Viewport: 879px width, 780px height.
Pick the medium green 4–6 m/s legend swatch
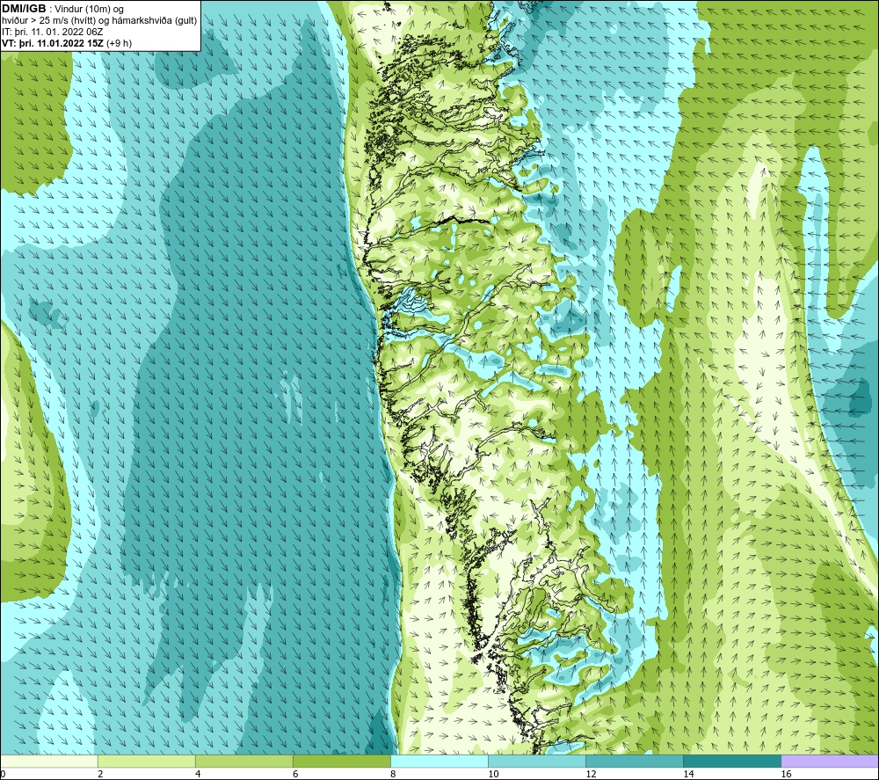[x=243, y=762]
